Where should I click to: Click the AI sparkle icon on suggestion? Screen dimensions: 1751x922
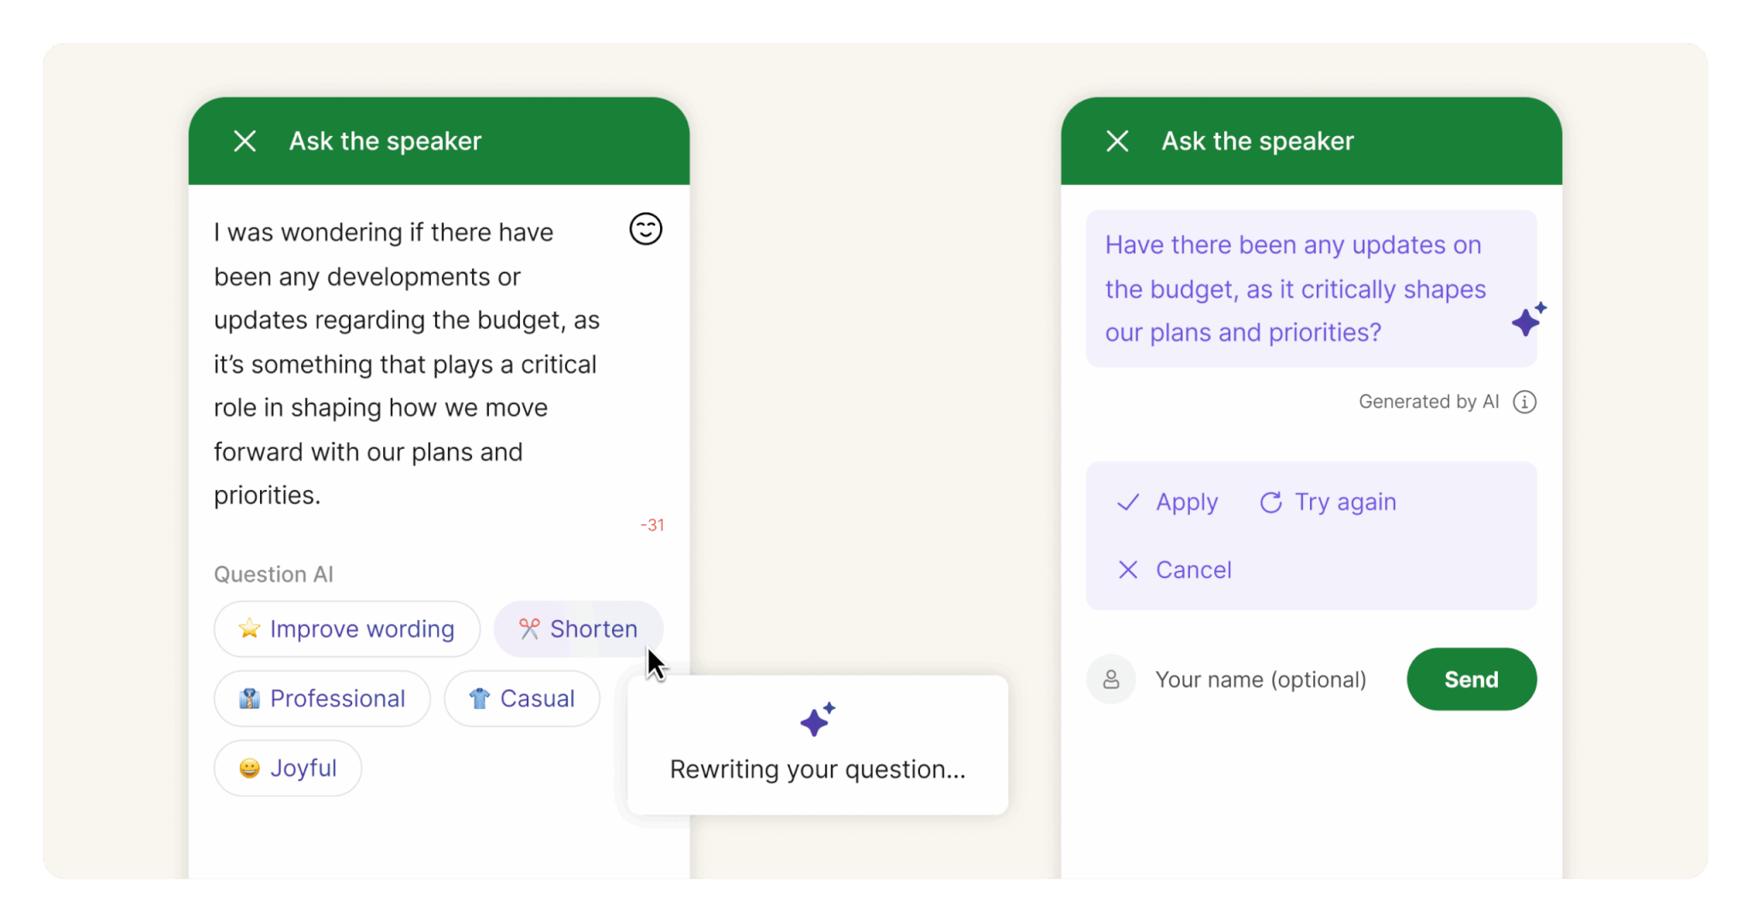[1528, 320]
